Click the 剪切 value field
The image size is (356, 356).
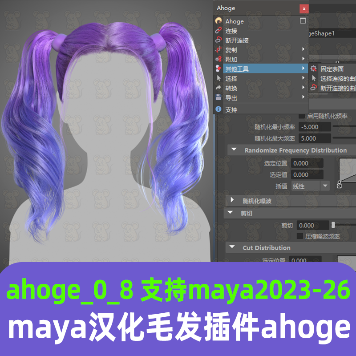click(312, 225)
